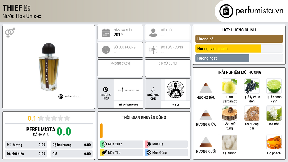The width and height of the screenshot is (288, 162).
Task: Click the clock icon beside Độ lưu hương
Action: 106,50
